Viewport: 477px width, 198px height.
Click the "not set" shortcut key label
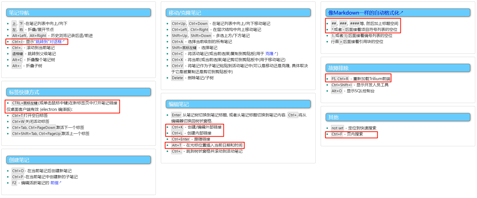pos(337,128)
